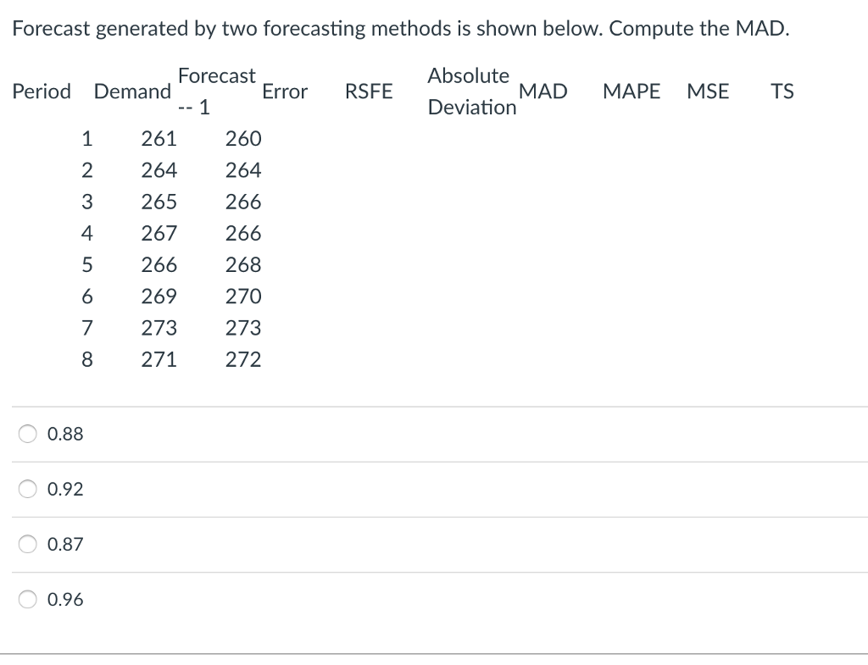Click the forecast value 272 in period 8
The width and height of the screenshot is (868, 665).
coord(243,360)
